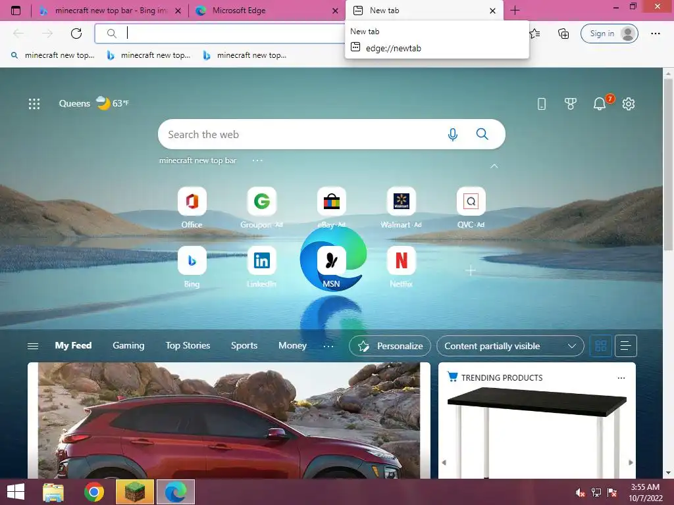The image size is (674, 505).
Task: Open Settings and more ellipsis menu
Action: pos(655,34)
